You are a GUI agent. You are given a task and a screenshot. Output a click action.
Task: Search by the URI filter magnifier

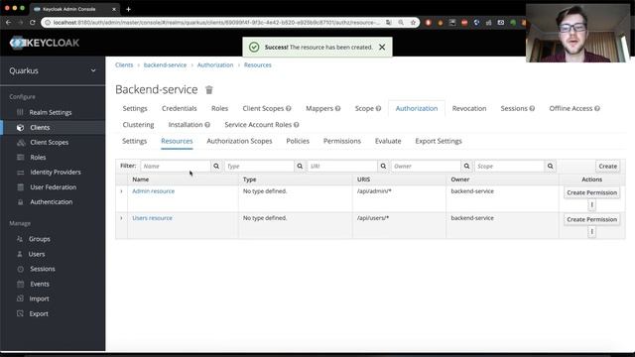coord(383,166)
